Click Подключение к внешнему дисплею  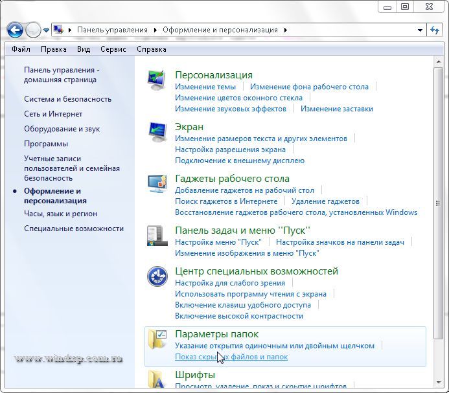click(x=240, y=161)
